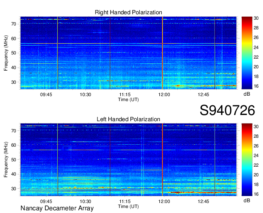Click the 18 dB tick on upper colorbar

[256, 77]
